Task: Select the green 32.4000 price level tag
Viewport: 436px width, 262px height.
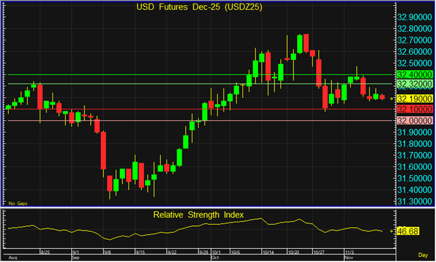Action: point(414,74)
